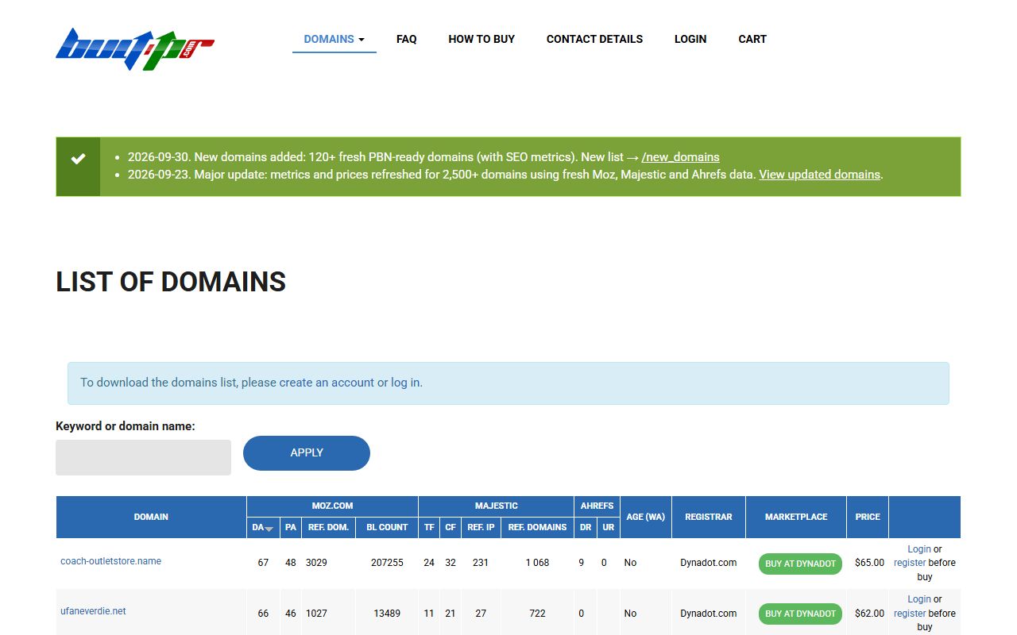Click Login link in ufaneverdie.net row
This screenshot has width=1017, height=635.
coord(919,599)
